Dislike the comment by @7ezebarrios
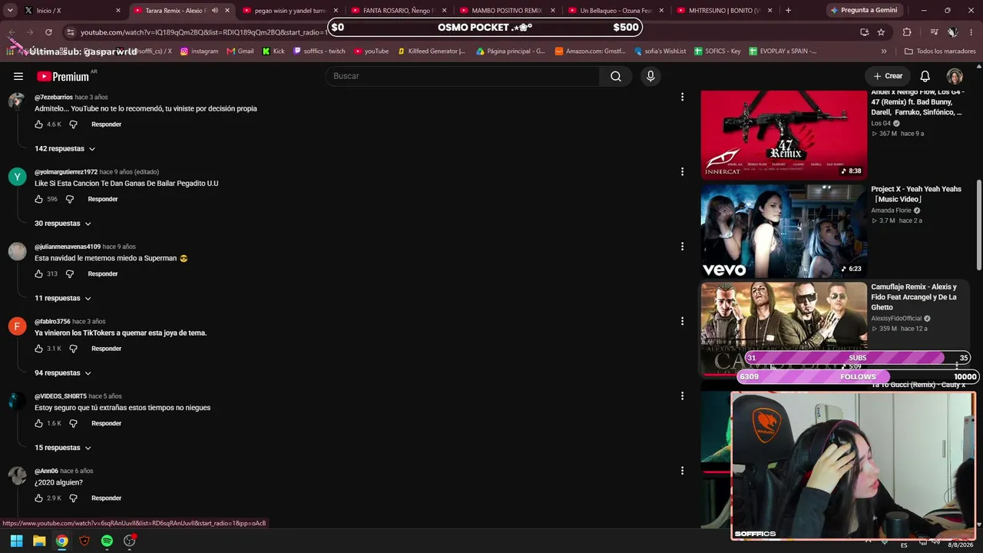 pyautogui.click(x=74, y=124)
